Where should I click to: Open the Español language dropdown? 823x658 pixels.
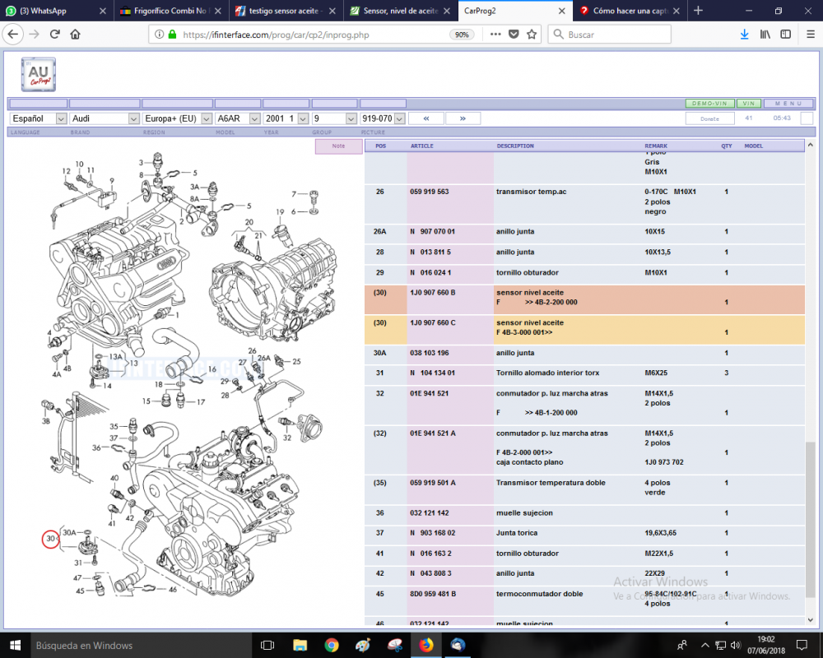click(x=39, y=118)
